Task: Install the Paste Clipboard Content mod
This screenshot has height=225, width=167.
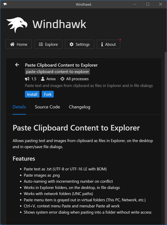Action: 32,94
